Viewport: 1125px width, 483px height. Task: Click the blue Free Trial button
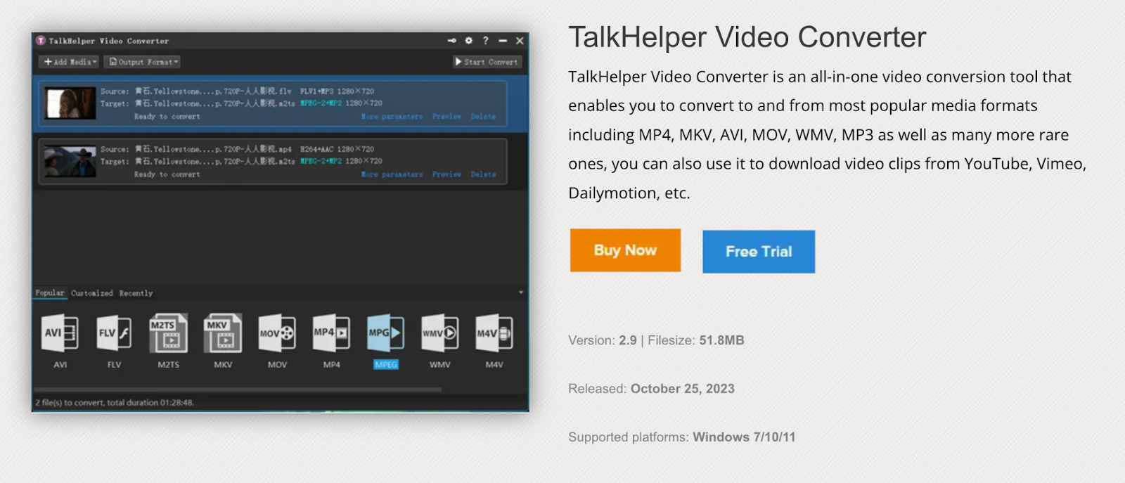[x=759, y=252]
